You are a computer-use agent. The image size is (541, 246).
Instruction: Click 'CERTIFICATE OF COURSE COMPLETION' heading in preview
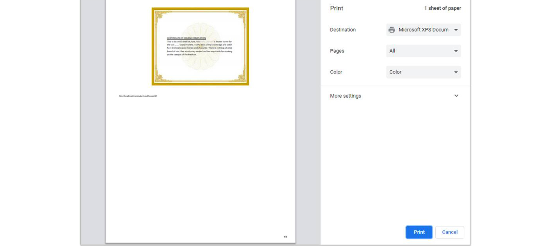(186, 38)
